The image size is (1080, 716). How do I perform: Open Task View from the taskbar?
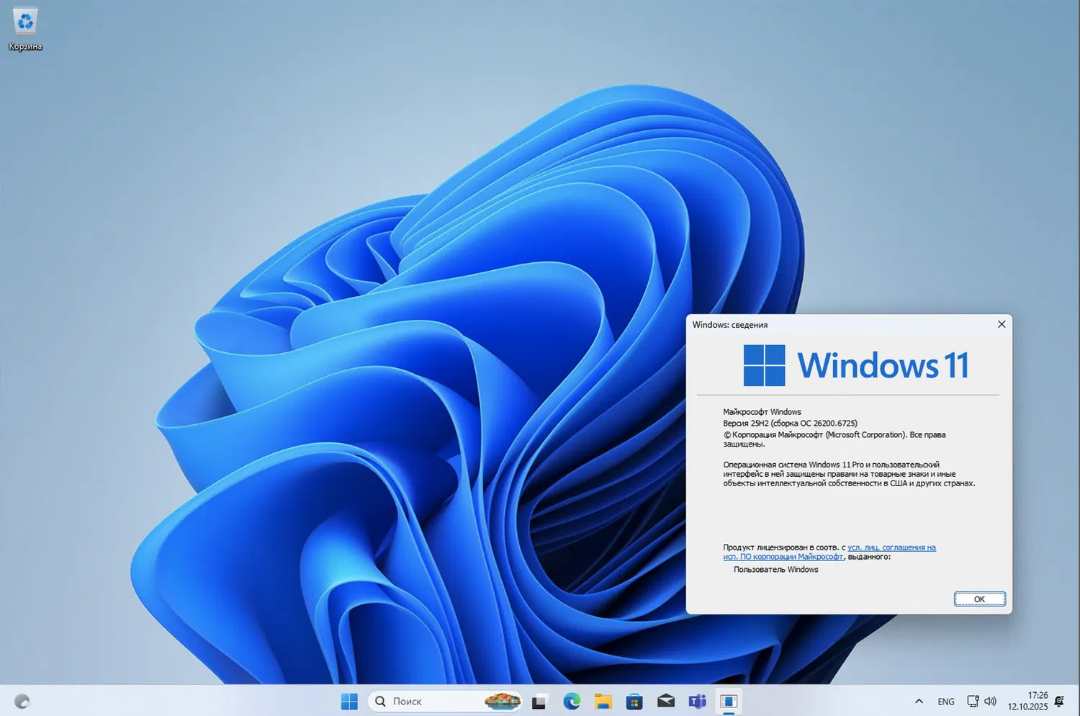tap(539, 701)
